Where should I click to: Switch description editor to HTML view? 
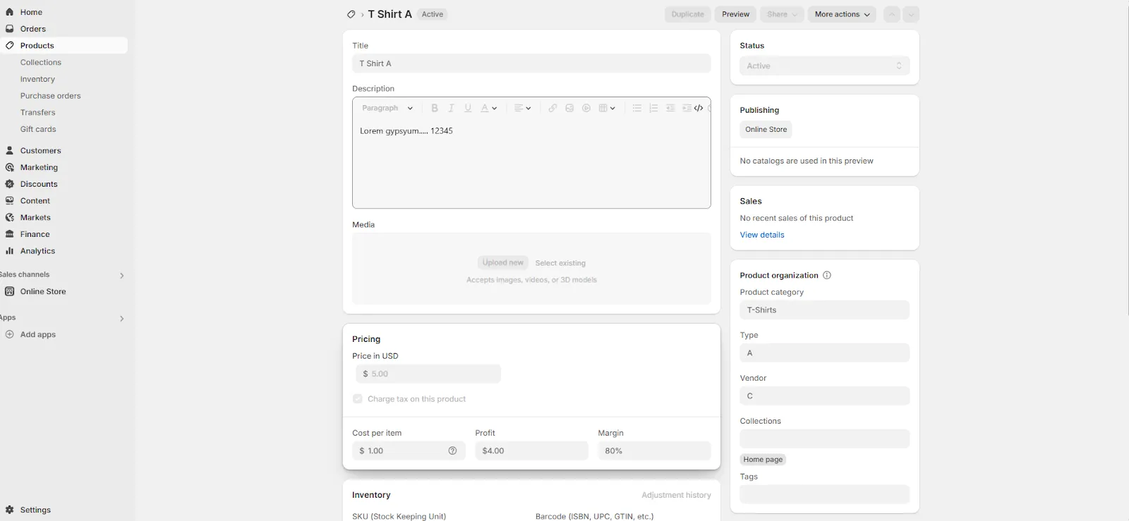coord(699,108)
